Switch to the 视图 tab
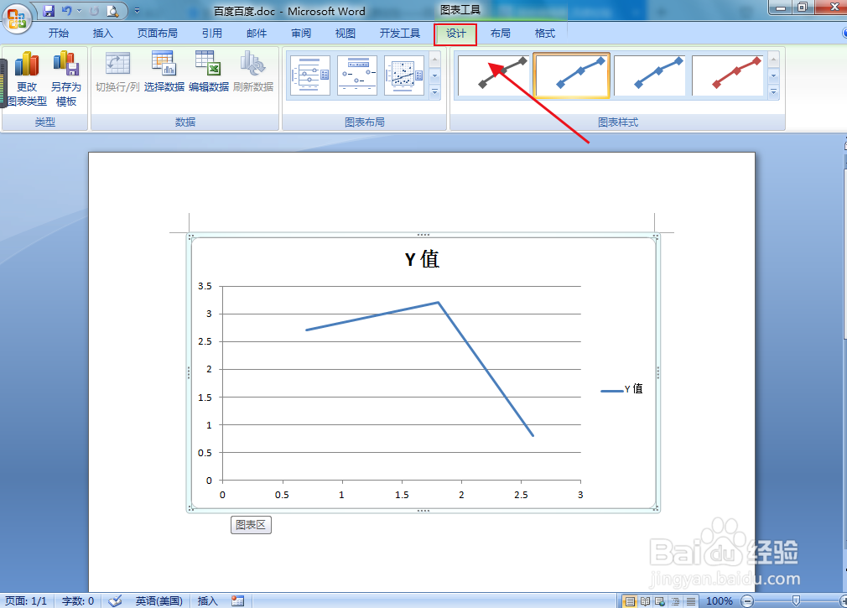This screenshot has height=608, width=847. tap(346, 34)
